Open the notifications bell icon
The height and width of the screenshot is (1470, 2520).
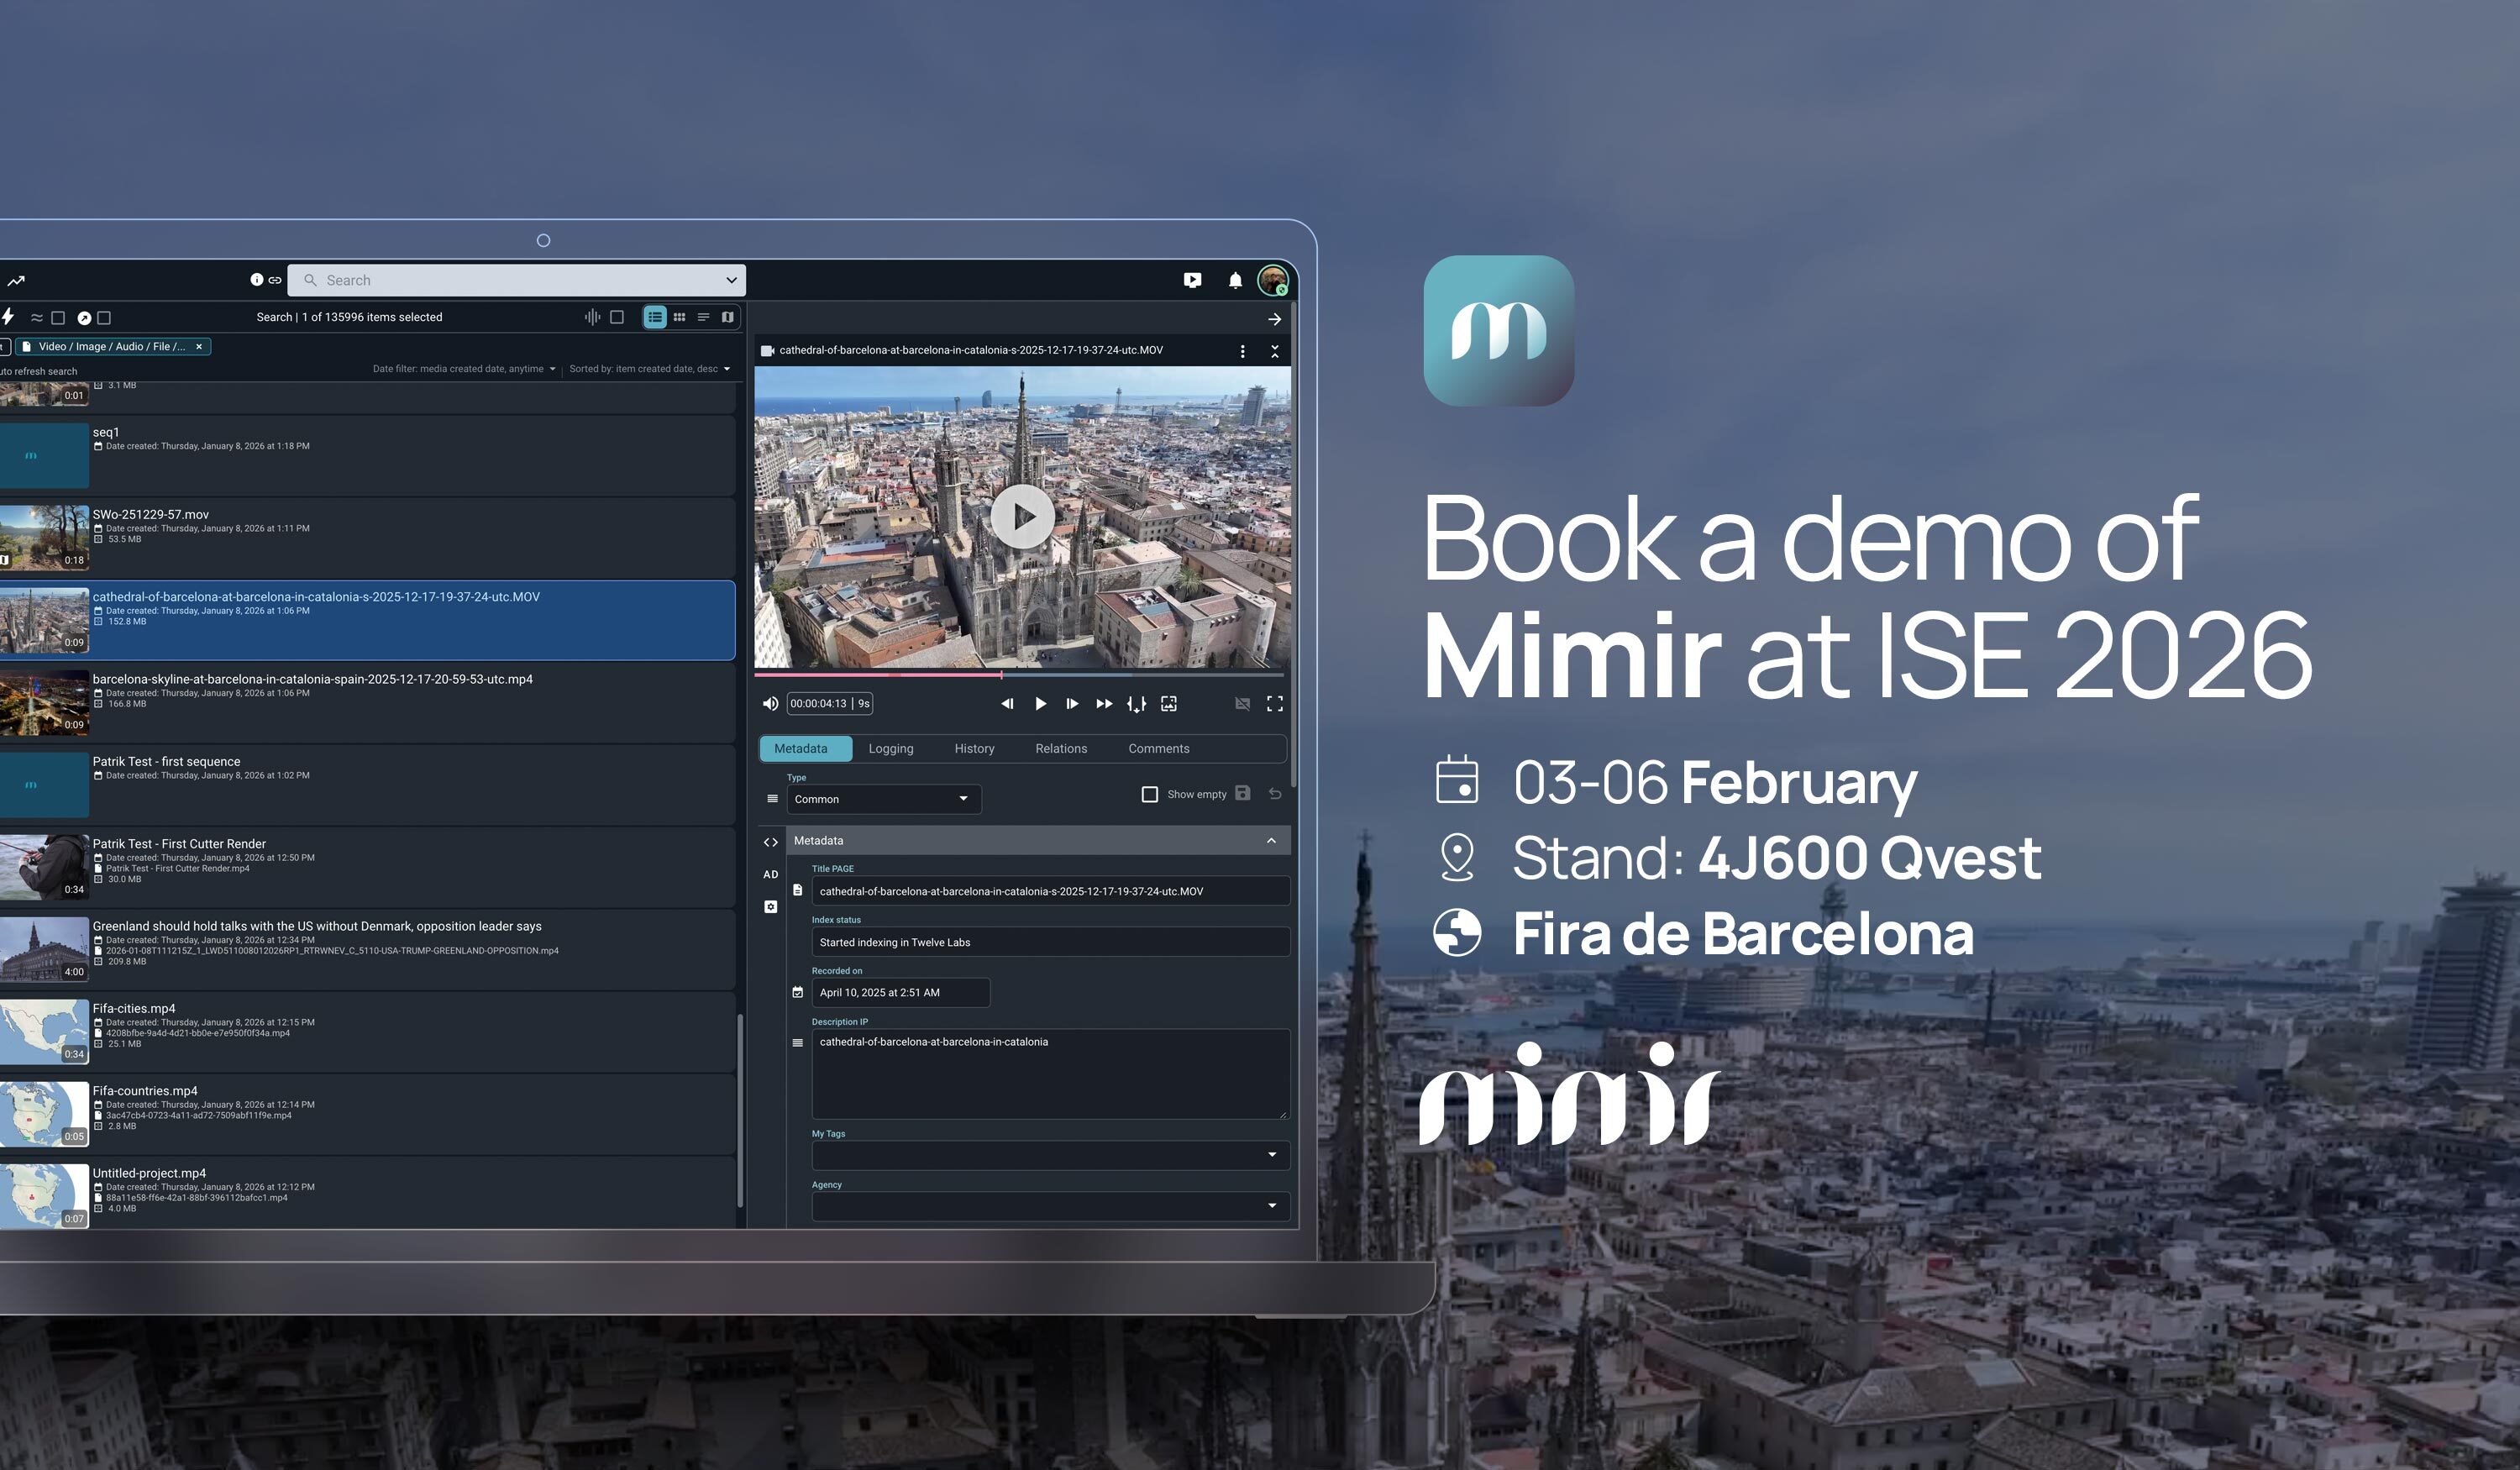(1234, 280)
